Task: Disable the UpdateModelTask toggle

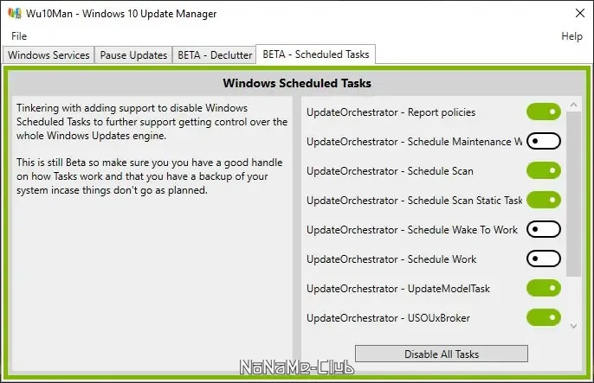Action: [x=543, y=289]
